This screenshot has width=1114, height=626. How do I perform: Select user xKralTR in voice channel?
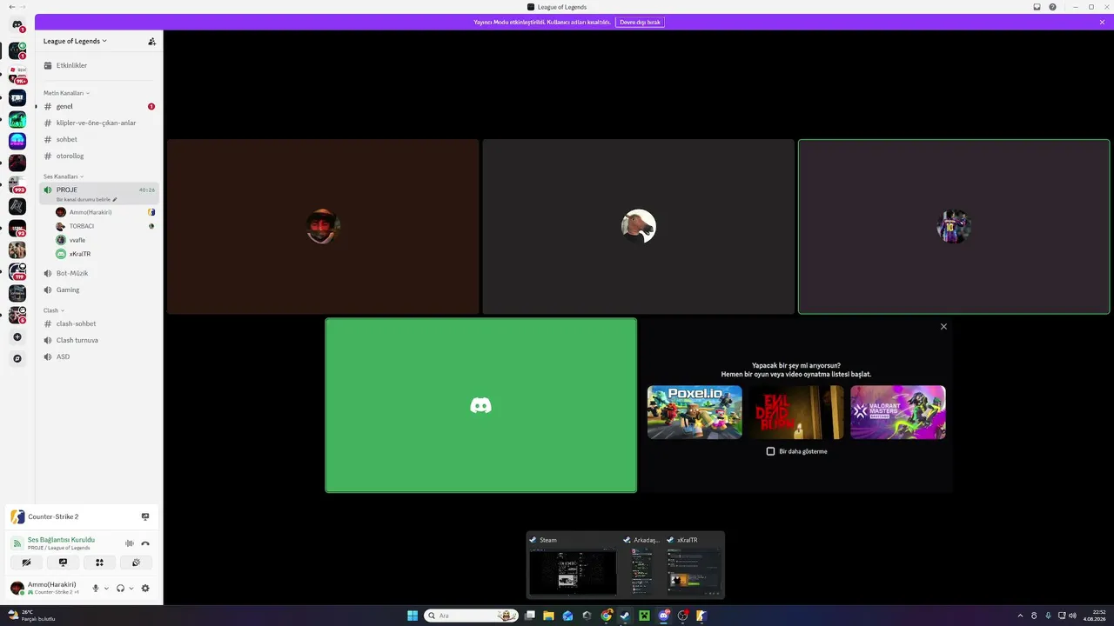click(104, 254)
